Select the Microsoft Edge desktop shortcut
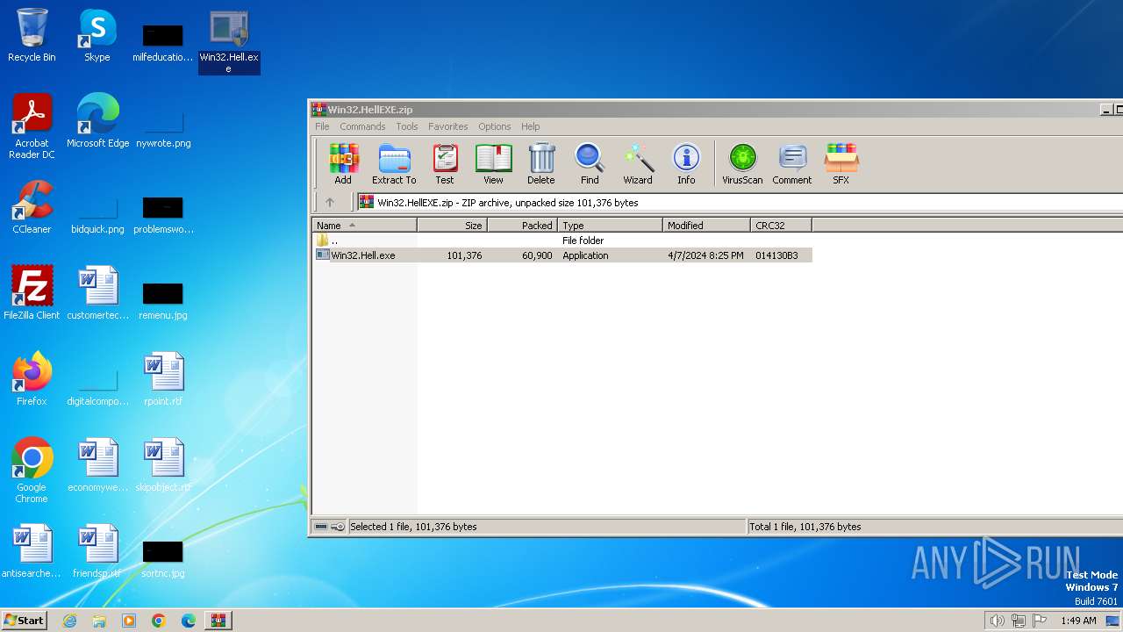1123x632 pixels. 97,122
